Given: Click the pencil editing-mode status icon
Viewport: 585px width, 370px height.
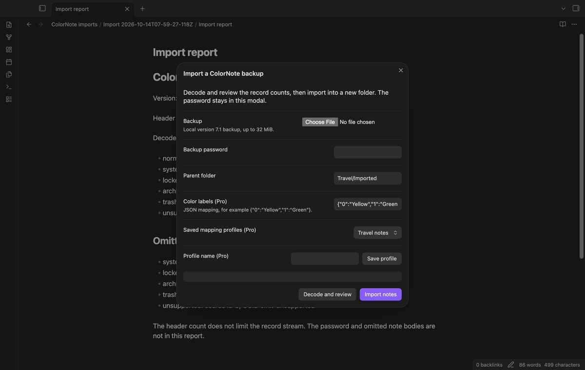Looking at the screenshot, I should pyautogui.click(x=511, y=365).
